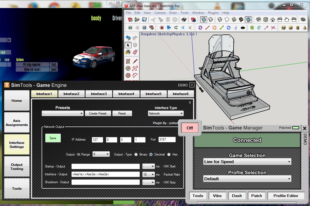Screen dimensions: 310x206
Task: Click the Vibe button in Game Manager
Action: 217,196
